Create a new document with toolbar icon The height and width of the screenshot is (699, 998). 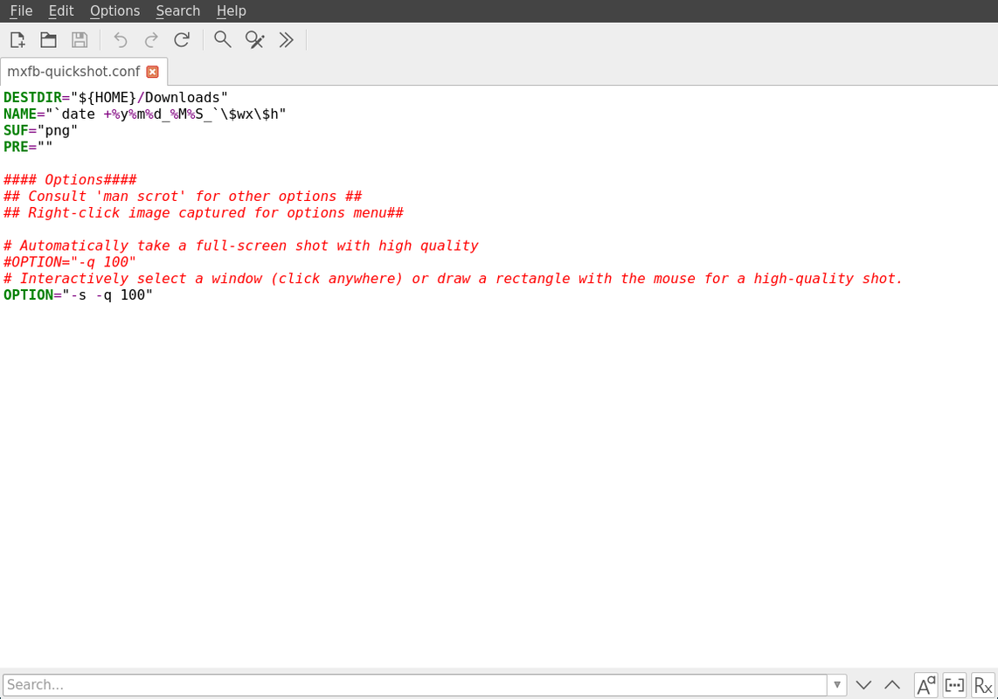point(17,40)
